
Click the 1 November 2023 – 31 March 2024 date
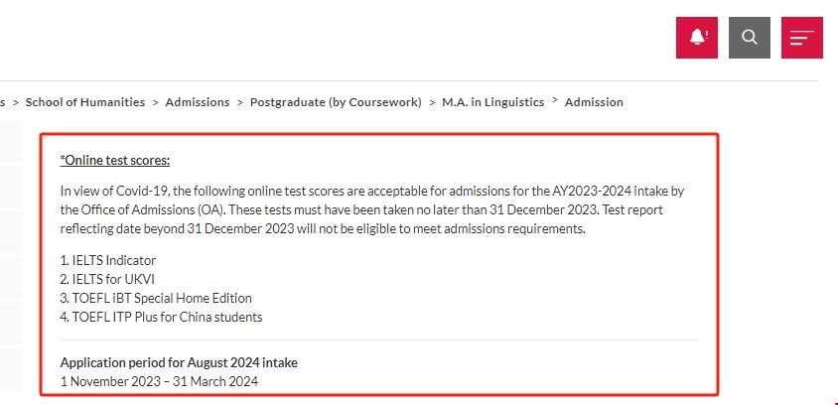(x=159, y=381)
